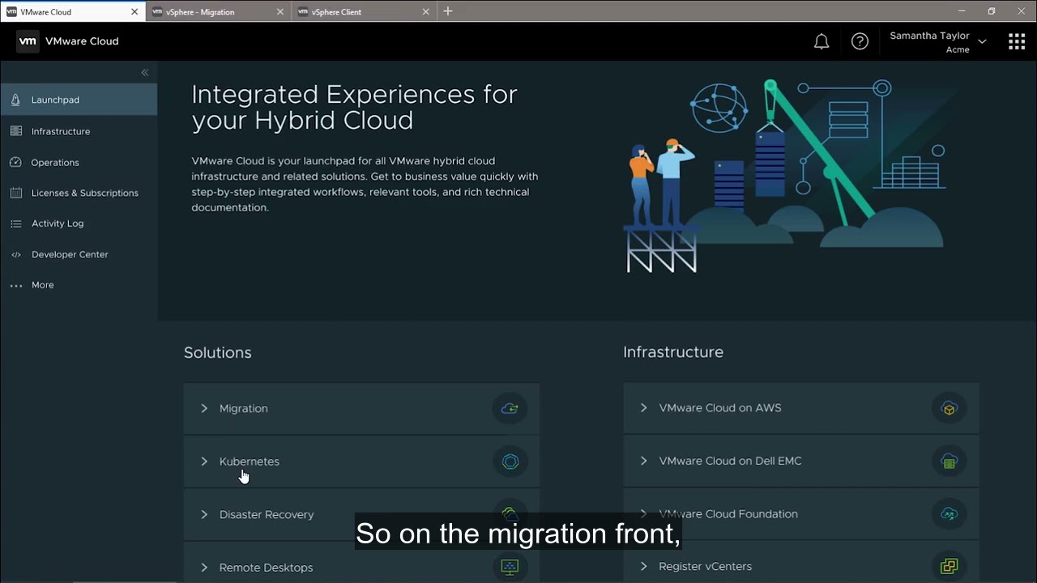Switch to the VMware Cloud browser tab

[x=73, y=12]
